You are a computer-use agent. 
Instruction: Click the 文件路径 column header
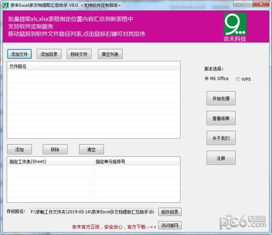[93, 66]
